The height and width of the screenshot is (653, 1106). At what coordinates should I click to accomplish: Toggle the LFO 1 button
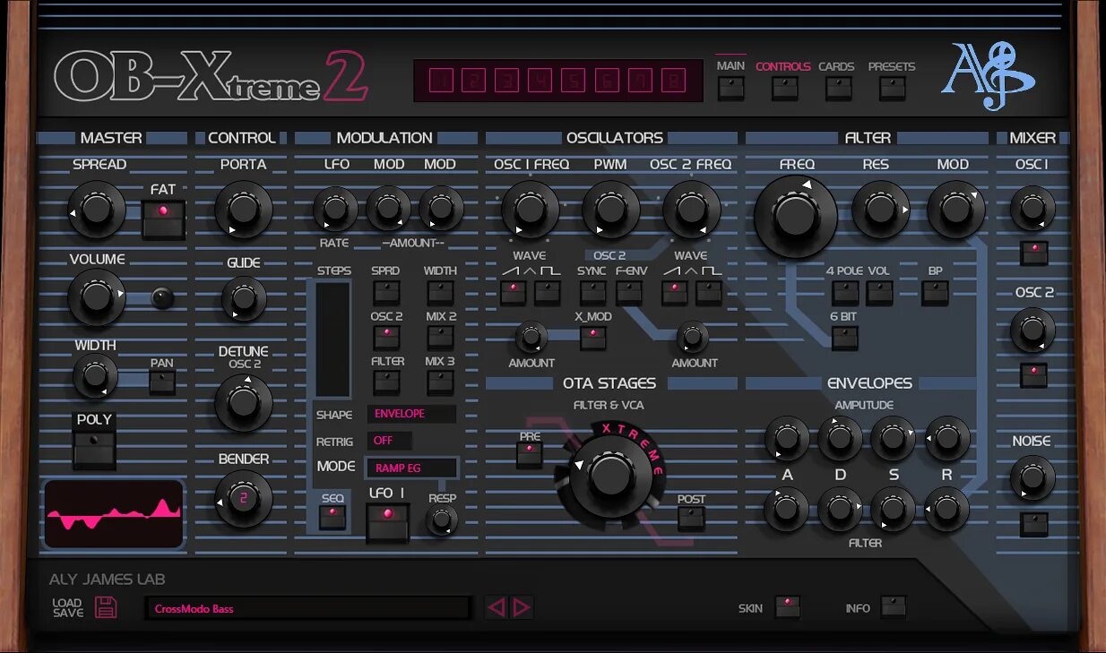tap(387, 522)
